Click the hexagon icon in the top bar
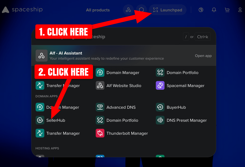Viewport: 245px width, 167px height. pos(141,10)
